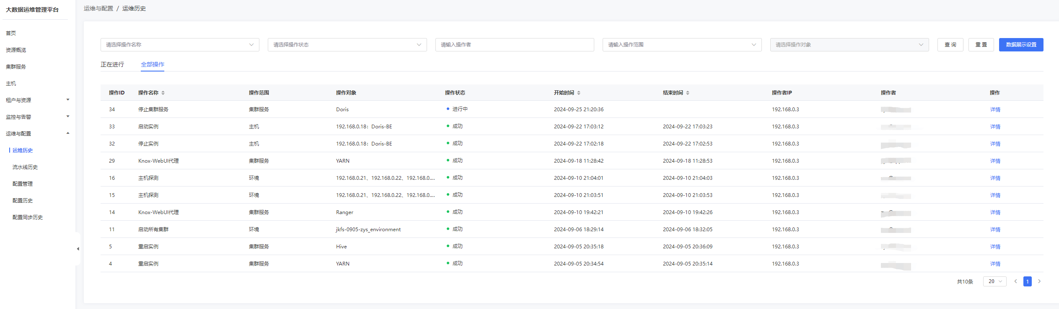Viewport: 1059px width, 309px height.
Task: Select 配置历史 submenu item
Action: 23,200
